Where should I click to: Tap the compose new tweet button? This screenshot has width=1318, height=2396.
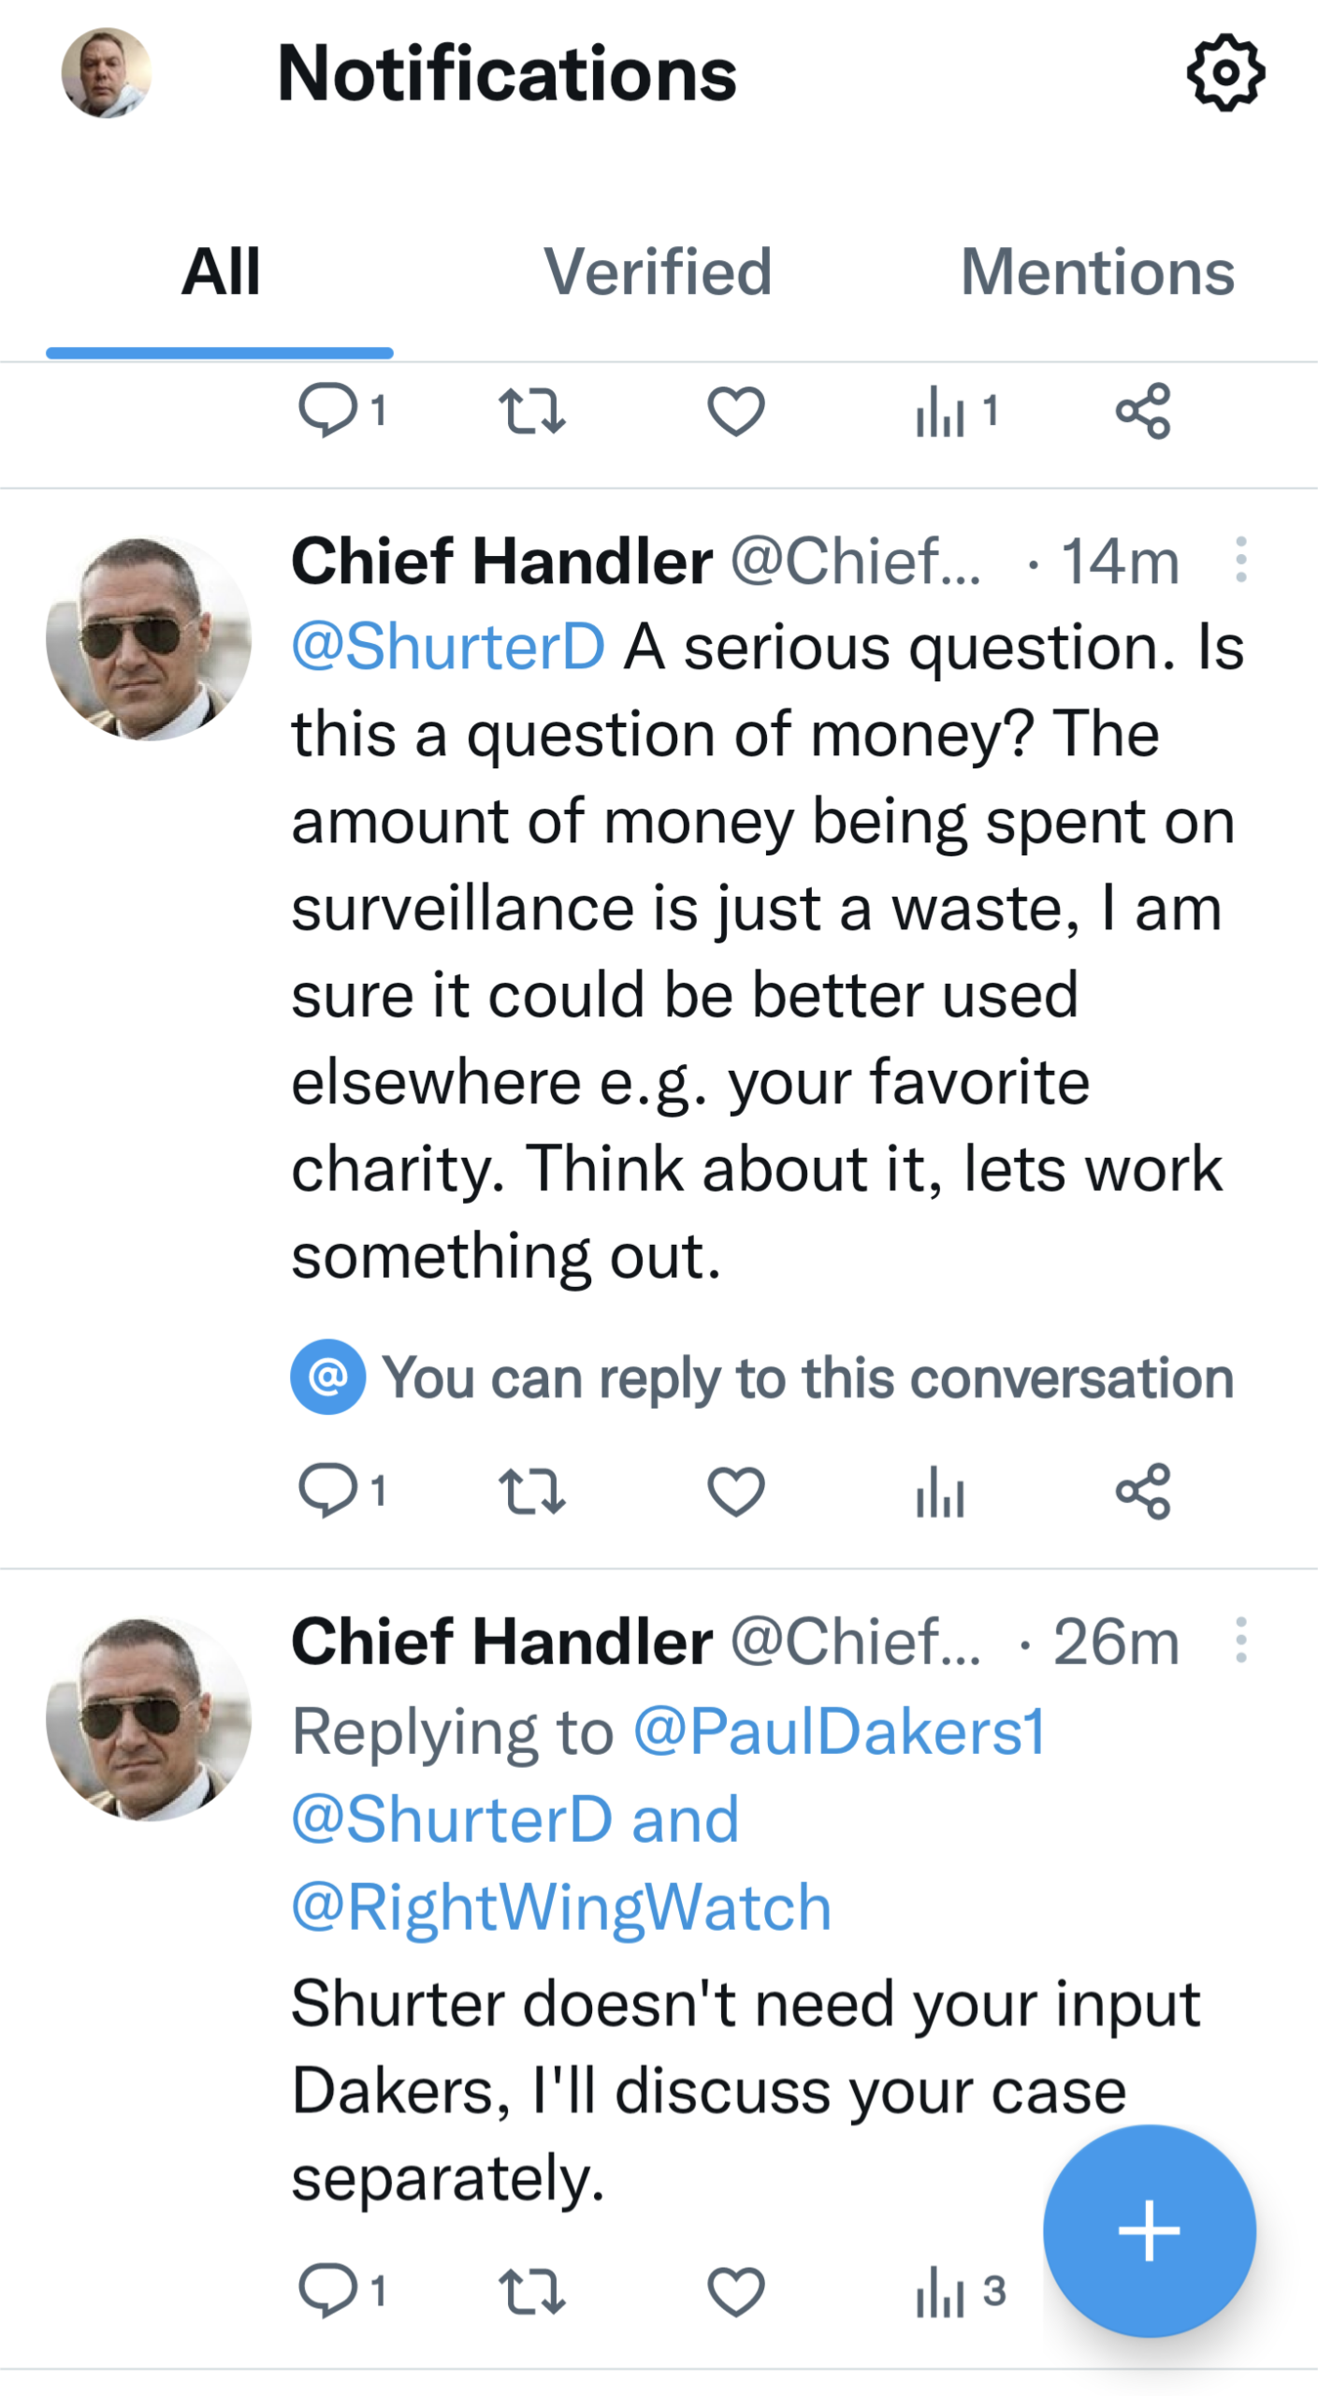[1148, 2229]
